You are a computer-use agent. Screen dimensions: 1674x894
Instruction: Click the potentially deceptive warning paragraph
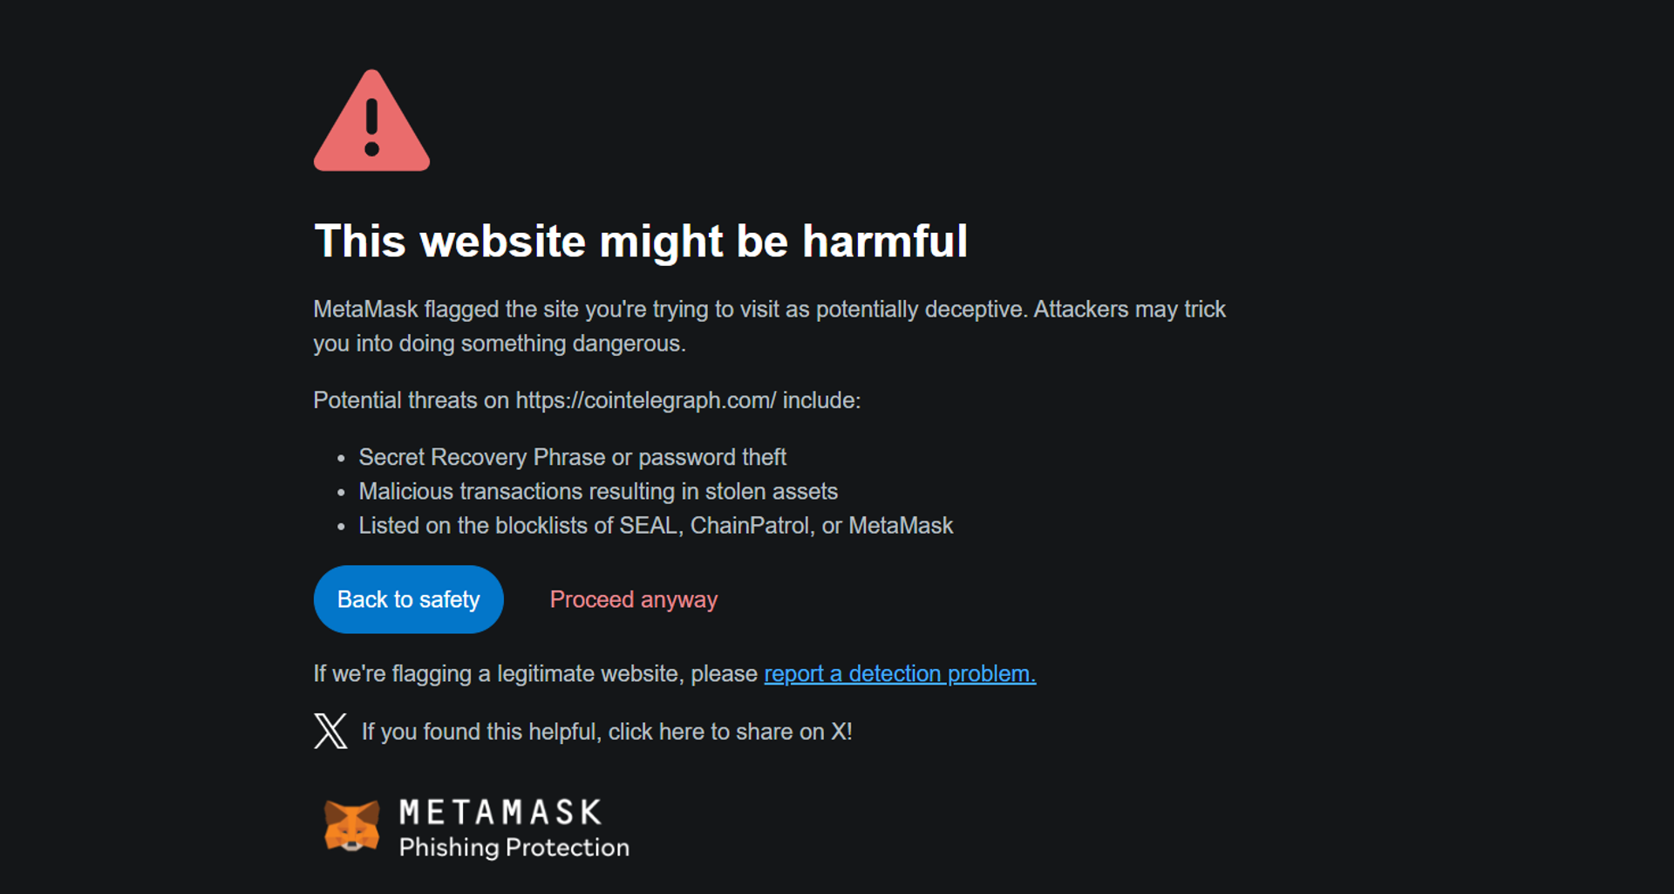click(769, 325)
